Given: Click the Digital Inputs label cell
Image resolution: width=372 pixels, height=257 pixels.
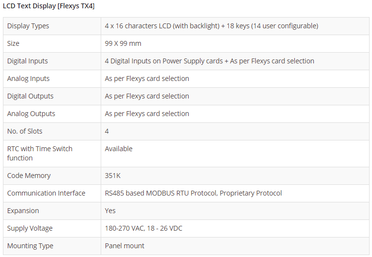Looking at the screenshot, I should (x=27, y=61).
